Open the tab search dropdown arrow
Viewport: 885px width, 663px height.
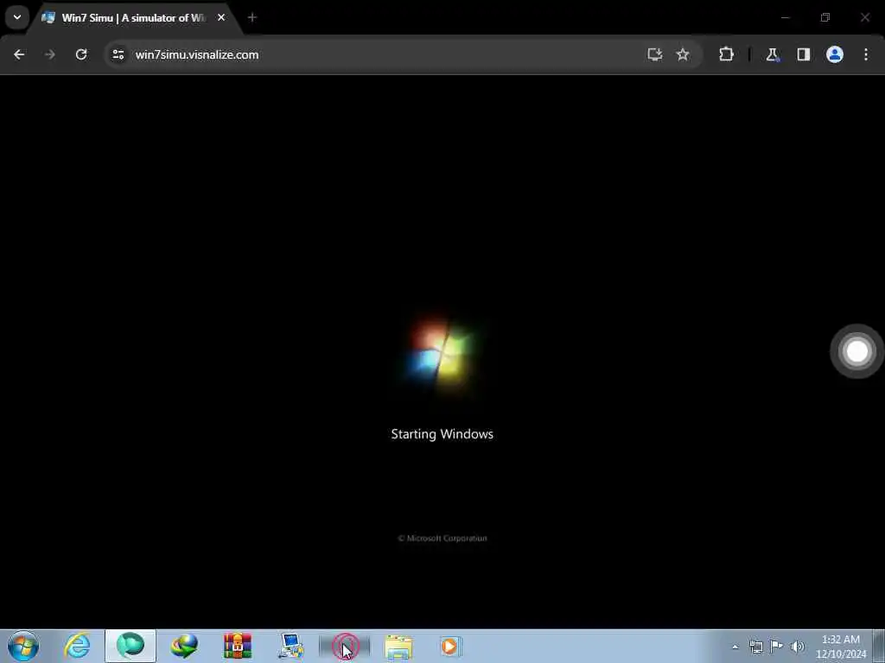click(x=17, y=17)
